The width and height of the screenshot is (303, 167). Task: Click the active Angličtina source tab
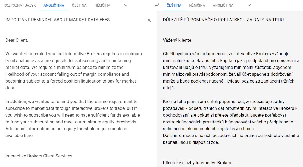(54, 5)
